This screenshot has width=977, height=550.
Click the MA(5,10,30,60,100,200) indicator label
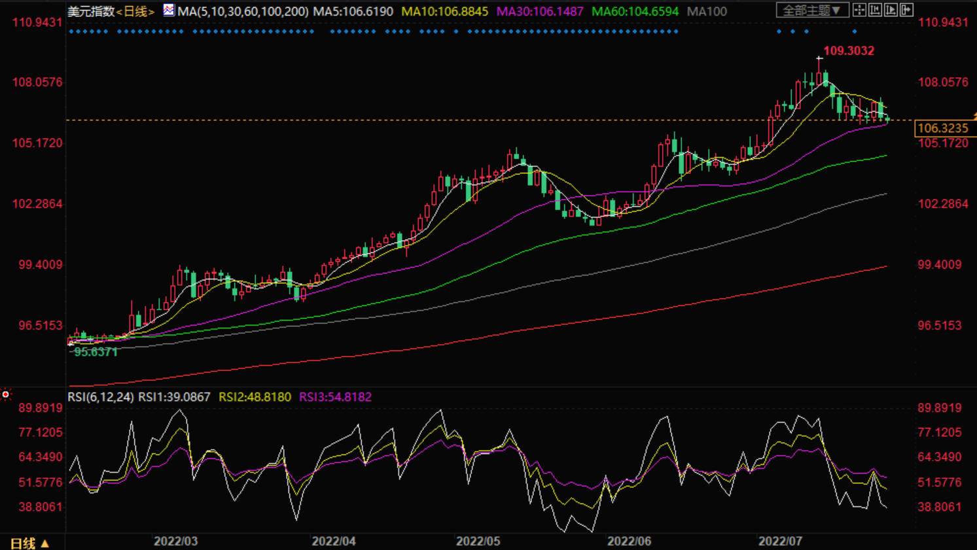point(243,12)
